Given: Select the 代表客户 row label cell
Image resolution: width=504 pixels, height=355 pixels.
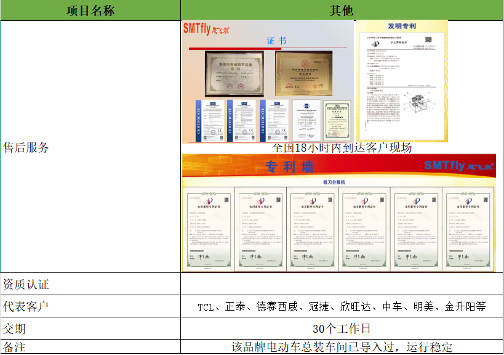Looking at the screenshot, I should (26, 307).
